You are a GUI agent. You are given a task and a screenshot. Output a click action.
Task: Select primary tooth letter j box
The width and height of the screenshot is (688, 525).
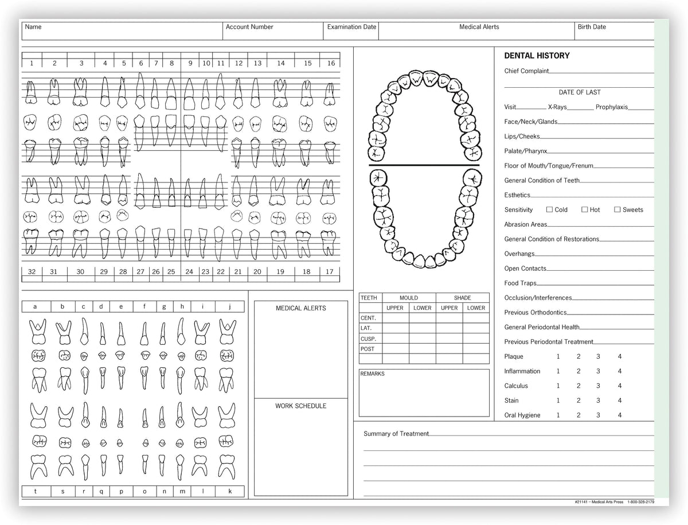[x=229, y=307]
